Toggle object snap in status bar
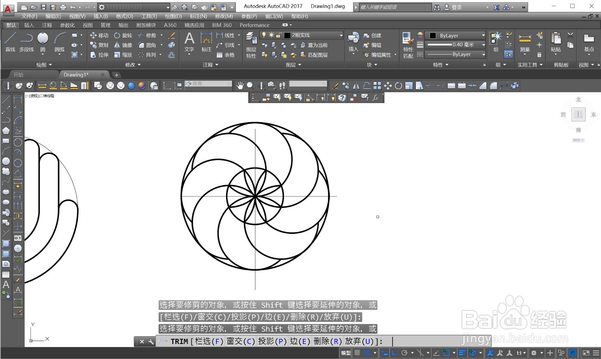Image resolution: width=601 pixels, height=359 pixels. point(446,353)
